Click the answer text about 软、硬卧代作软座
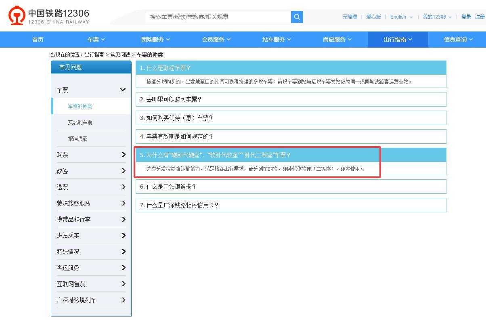Viewport: 486px width, 327px height. coord(255,169)
